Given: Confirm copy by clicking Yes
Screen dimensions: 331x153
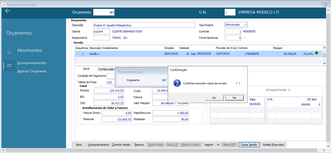Looking at the screenshot, I should click(214, 98).
